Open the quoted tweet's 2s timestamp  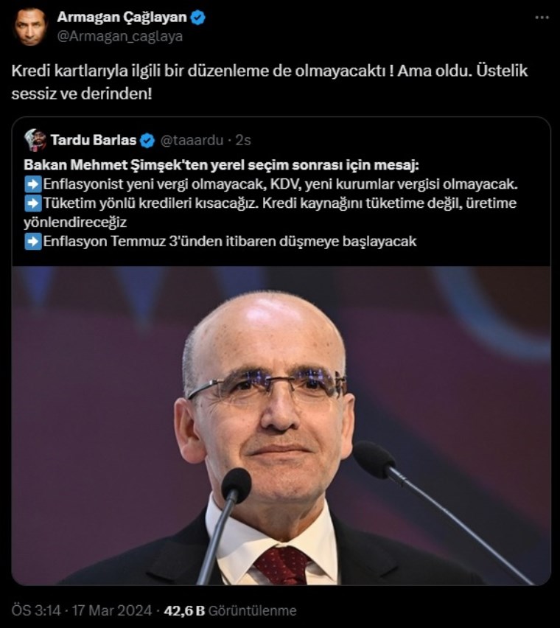243,140
